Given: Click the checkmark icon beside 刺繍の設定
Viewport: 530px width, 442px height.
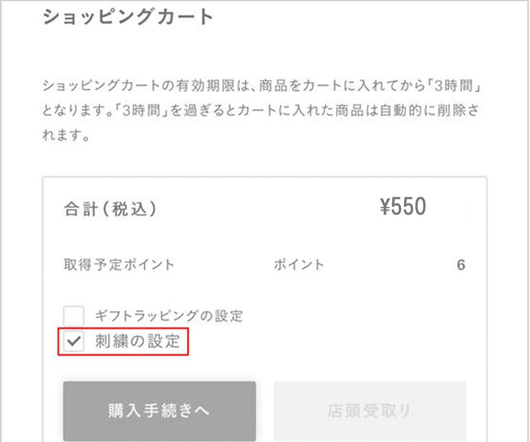Looking at the screenshot, I should tap(74, 341).
